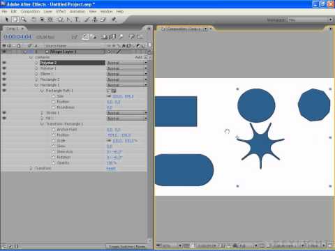This screenshot has width=335, height=251.
Task: Open the Window menu
Action: 106,11
